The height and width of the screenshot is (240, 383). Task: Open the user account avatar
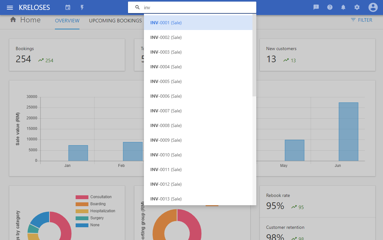pyautogui.click(x=373, y=7)
